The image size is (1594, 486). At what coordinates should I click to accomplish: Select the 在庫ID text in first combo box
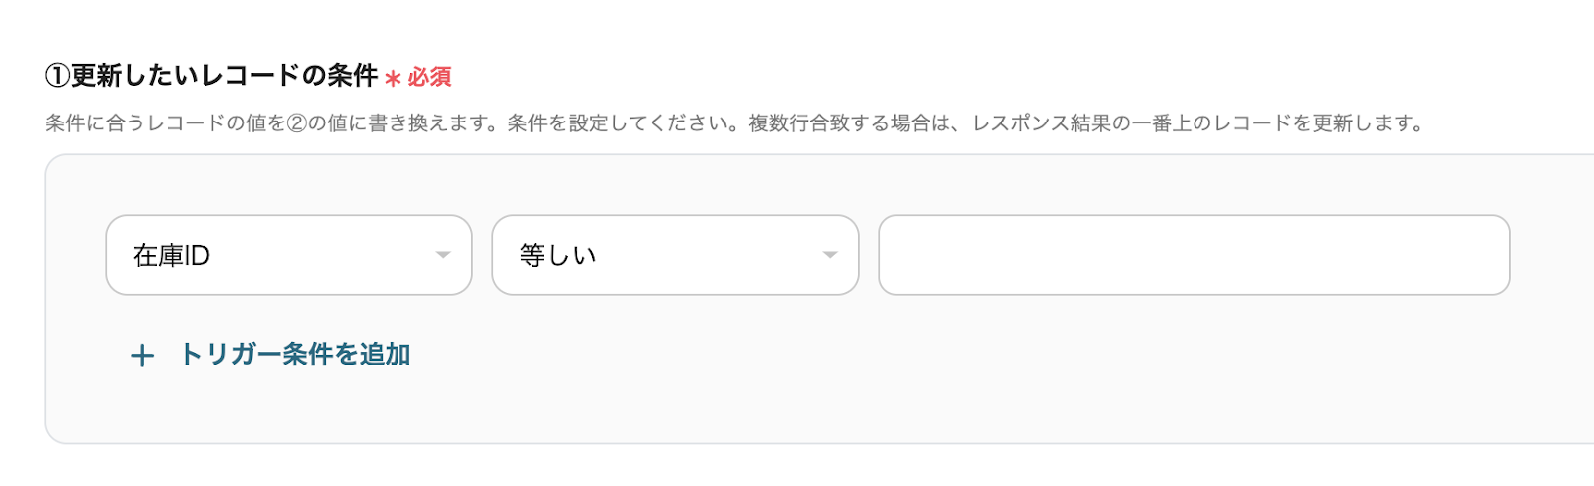pyautogui.click(x=171, y=256)
